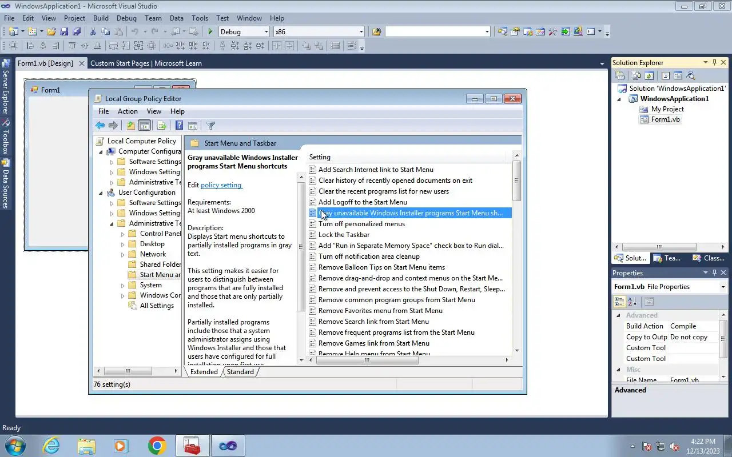Expand the Control Panel tree node

pyautogui.click(x=122, y=234)
